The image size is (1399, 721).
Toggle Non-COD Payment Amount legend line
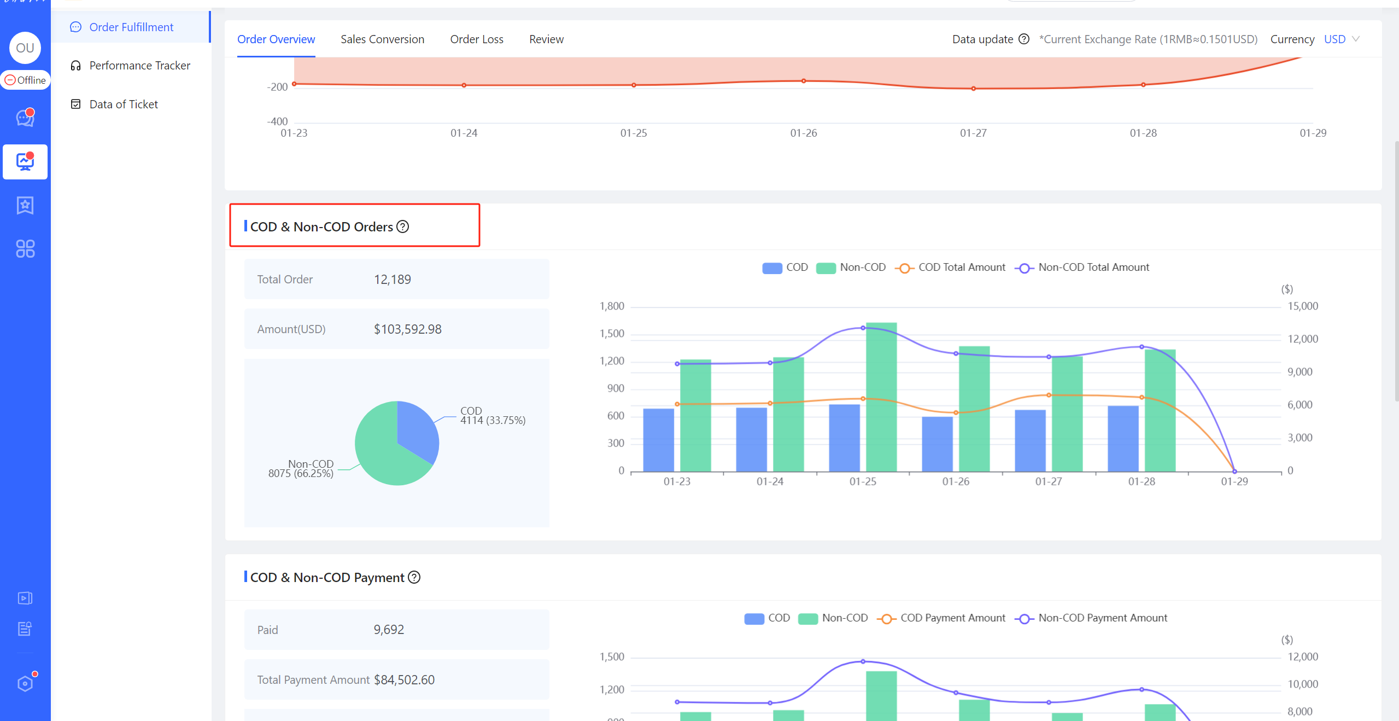point(1091,618)
